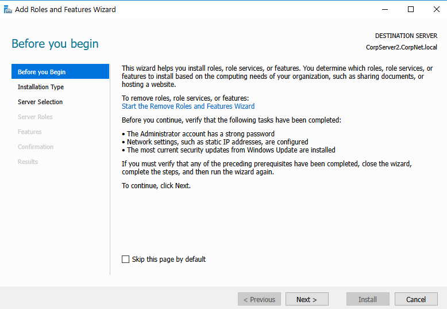
Task: Click the Features step in the sidebar
Action: tap(30, 132)
